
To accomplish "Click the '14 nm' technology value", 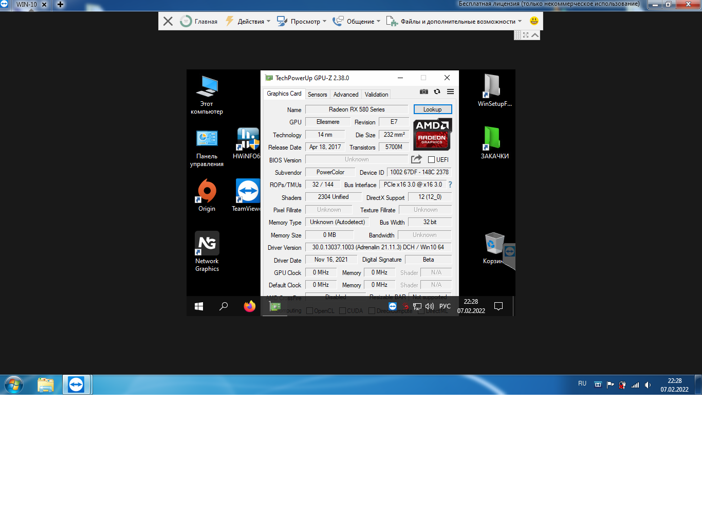I will click(325, 135).
